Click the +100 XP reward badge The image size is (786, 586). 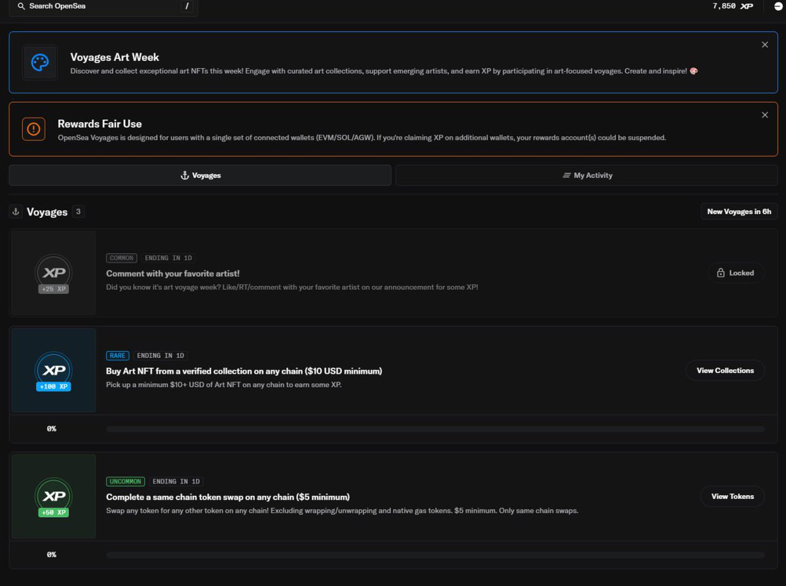point(54,386)
